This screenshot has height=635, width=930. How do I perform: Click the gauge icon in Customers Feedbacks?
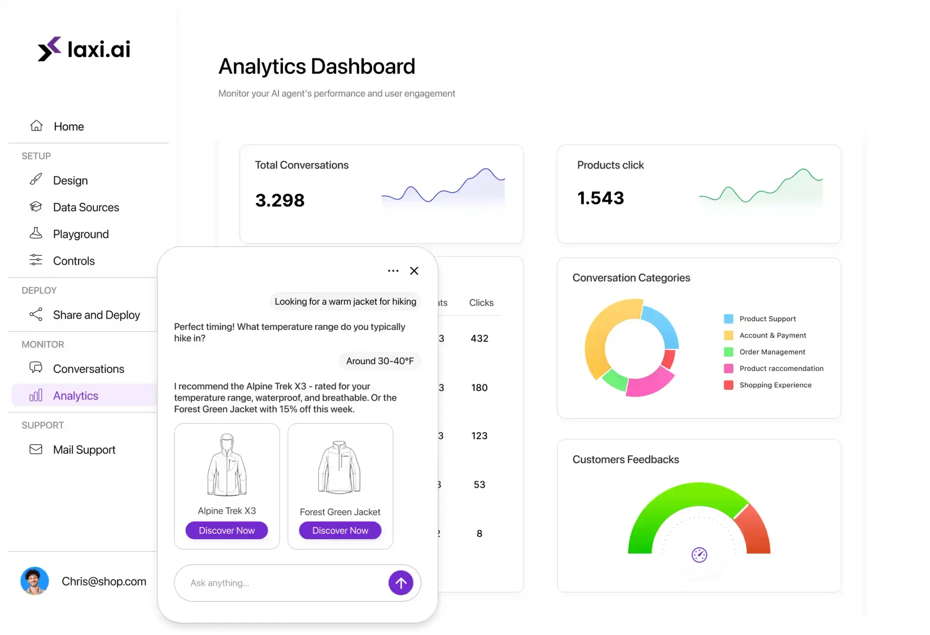(x=699, y=555)
